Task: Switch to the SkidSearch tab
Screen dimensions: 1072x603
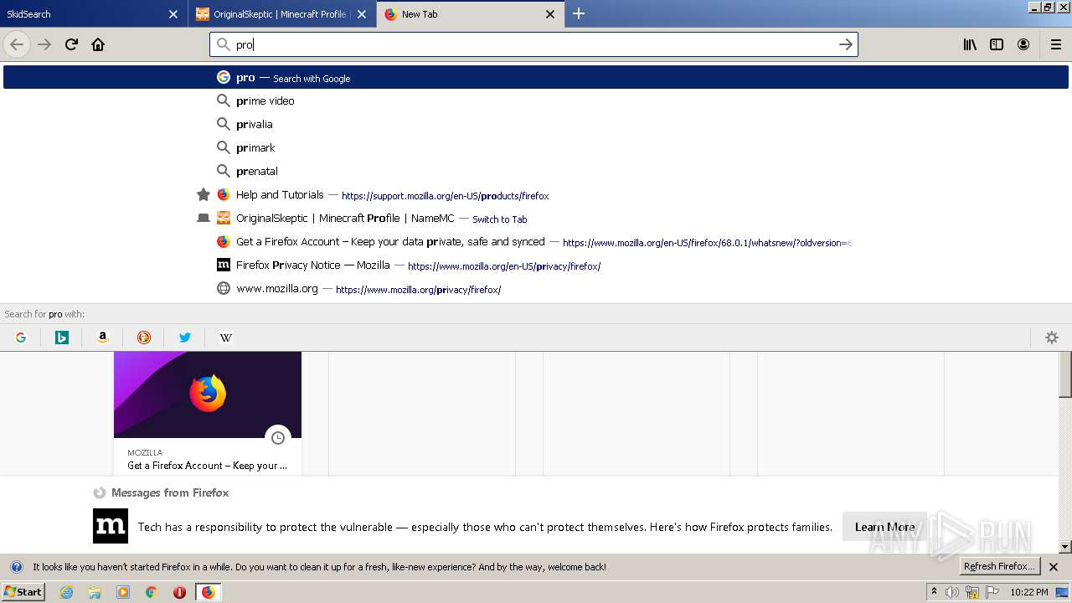Action: (x=94, y=14)
